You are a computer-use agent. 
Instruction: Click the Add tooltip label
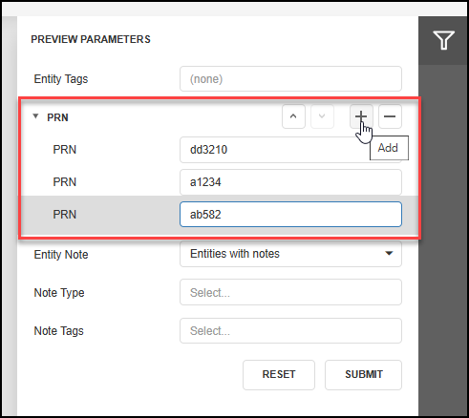(x=389, y=148)
